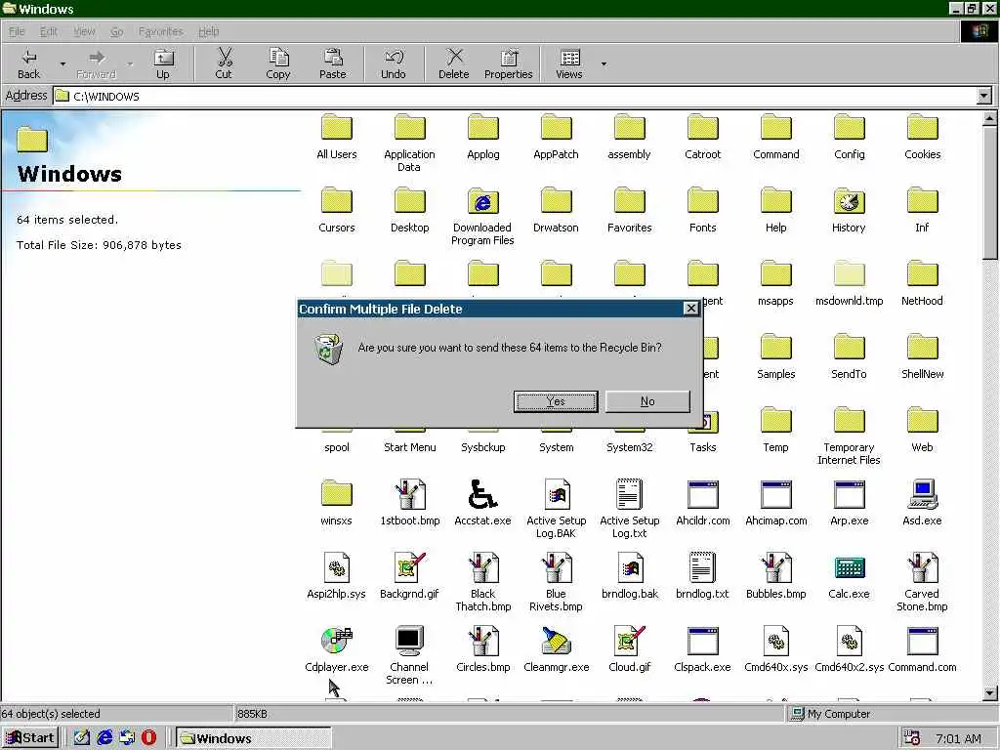Viewport: 1000px width, 750px height.
Task: Click the Windows taskbar button
Action: [253, 738]
